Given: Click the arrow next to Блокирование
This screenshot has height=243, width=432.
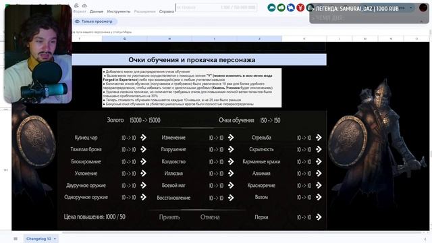Looking at the screenshot, I should (143, 161).
